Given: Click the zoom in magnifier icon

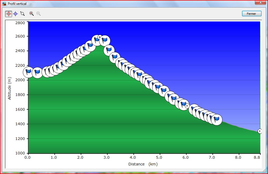Looking at the screenshot, I should click(32, 14).
